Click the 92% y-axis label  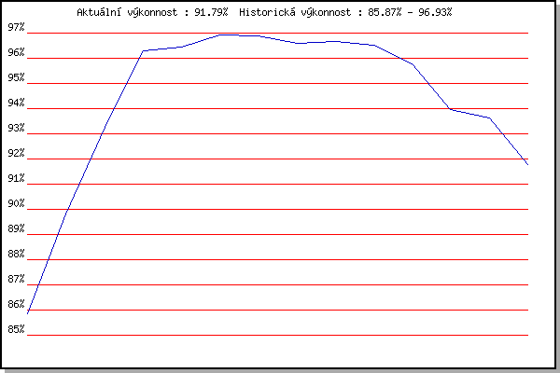click(16, 153)
